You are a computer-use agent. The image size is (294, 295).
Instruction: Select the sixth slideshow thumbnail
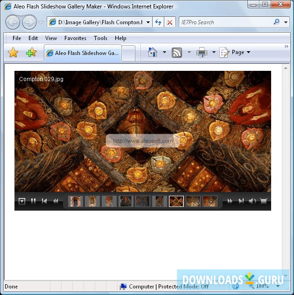pyautogui.click(x=160, y=201)
